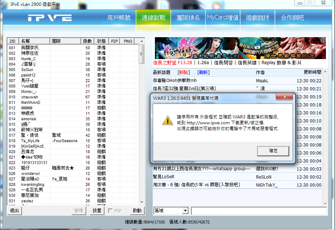Select user 191913133131 in the list
The image size is (335, 230).
[73, 163]
